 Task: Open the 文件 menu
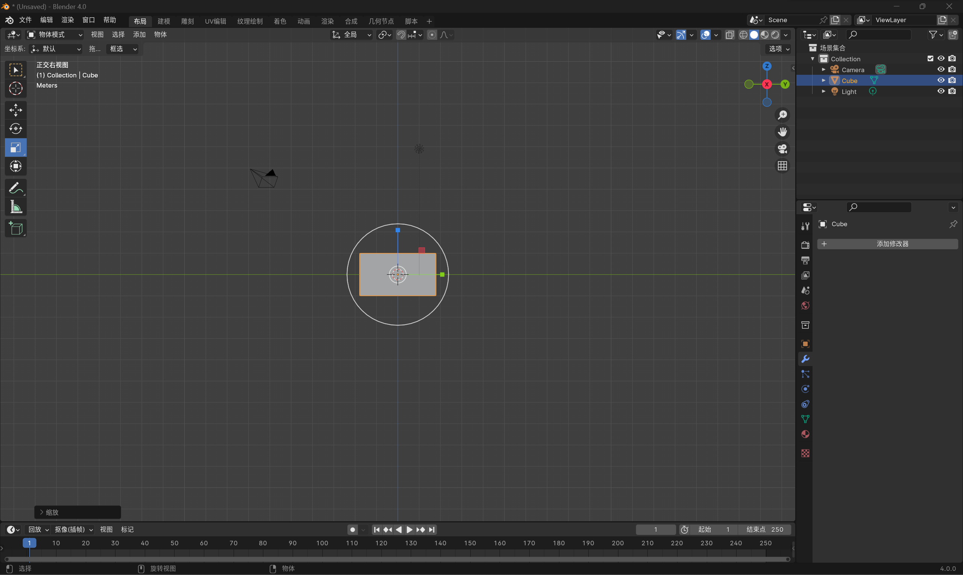point(25,20)
